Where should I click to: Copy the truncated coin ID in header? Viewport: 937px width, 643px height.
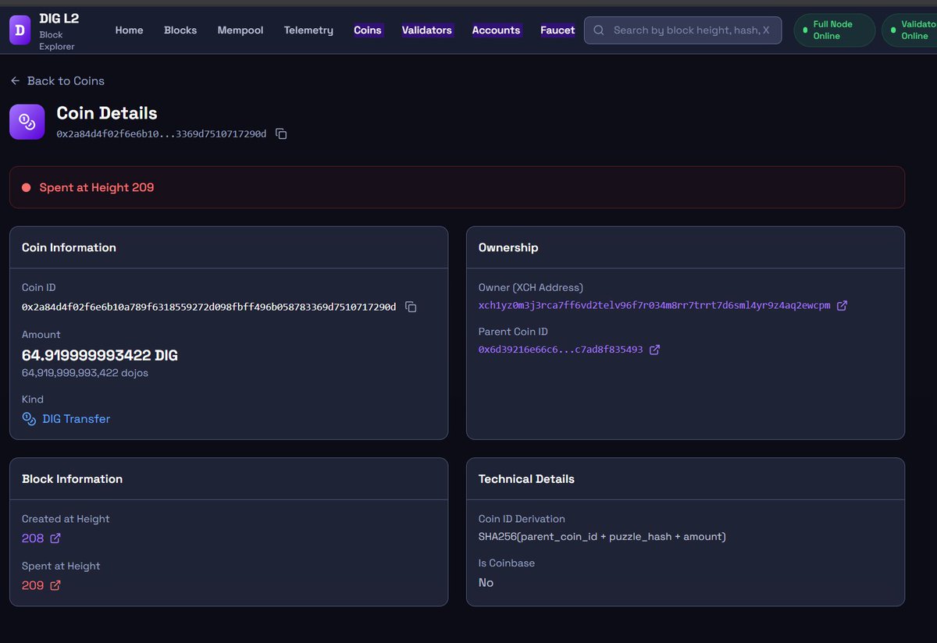click(282, 134)
